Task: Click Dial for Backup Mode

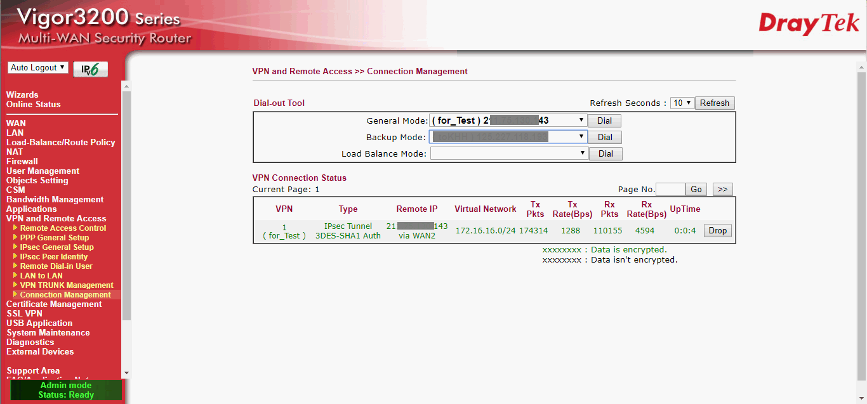Action: pyautogui.click(x=605, y=137)
